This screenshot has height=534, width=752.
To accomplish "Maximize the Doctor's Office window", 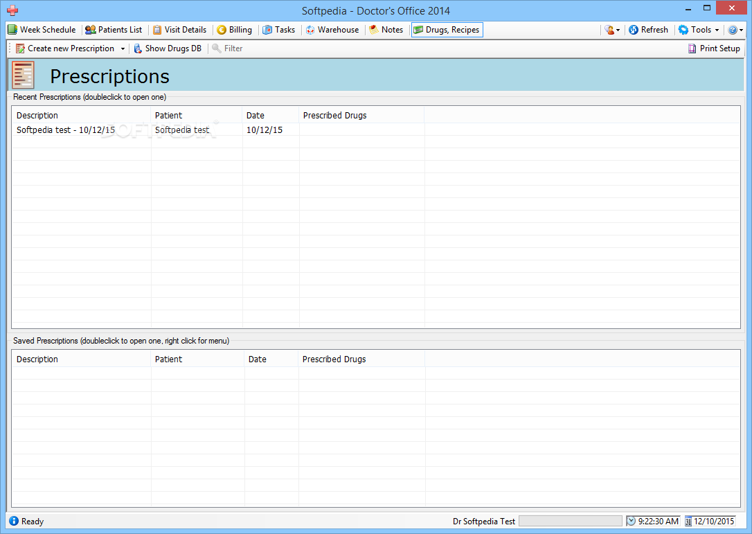I will pyautogui.click(x=707, y=8).
